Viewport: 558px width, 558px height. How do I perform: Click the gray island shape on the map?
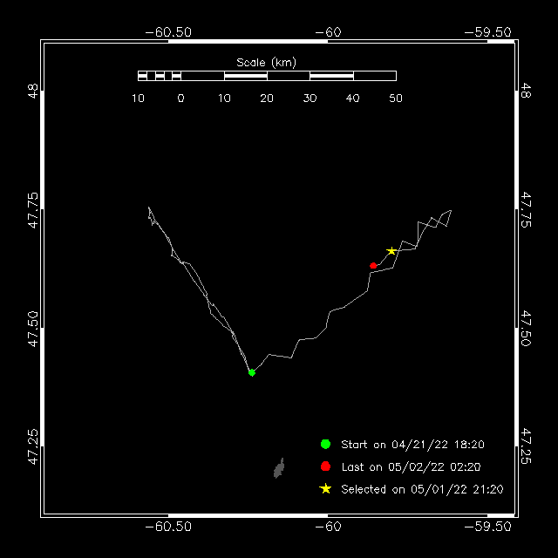coord(280,469)
